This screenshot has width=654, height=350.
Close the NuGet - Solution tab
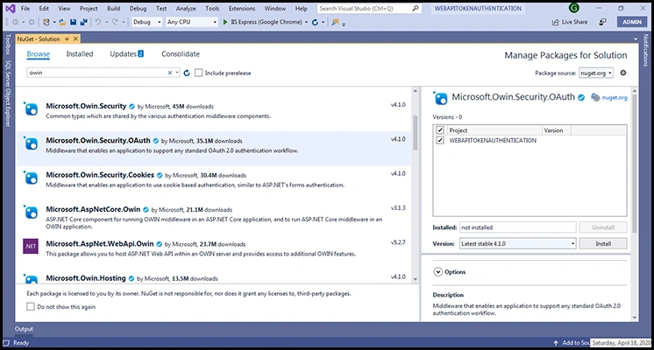75,38
